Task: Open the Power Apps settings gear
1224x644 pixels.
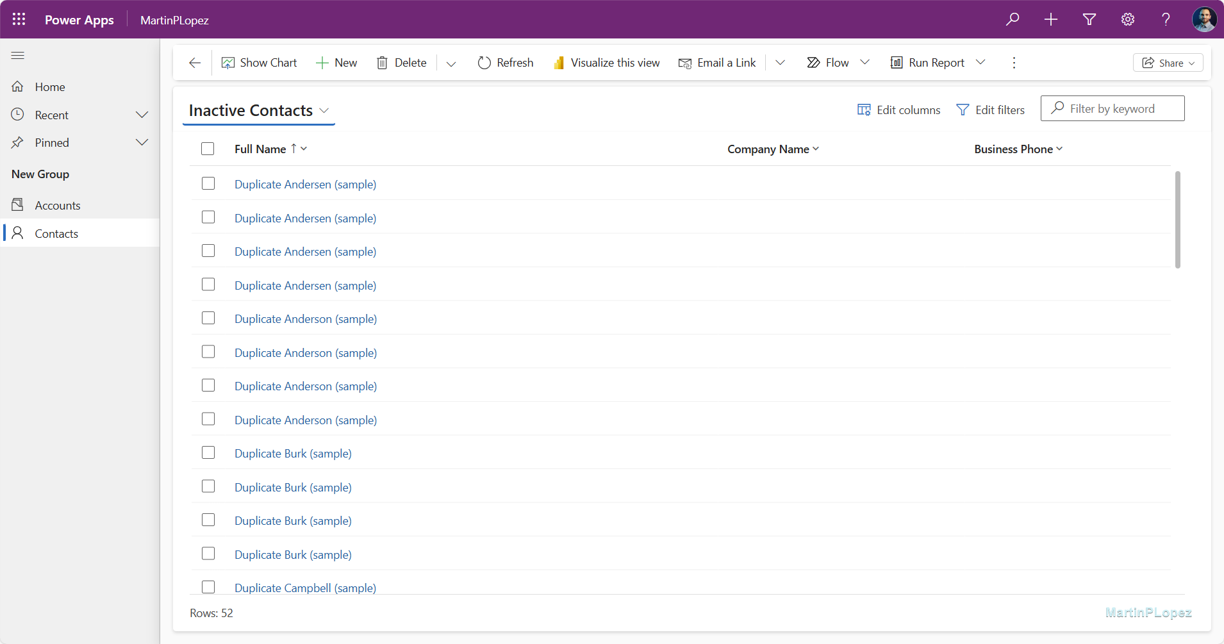Action: coord(1127,19)
